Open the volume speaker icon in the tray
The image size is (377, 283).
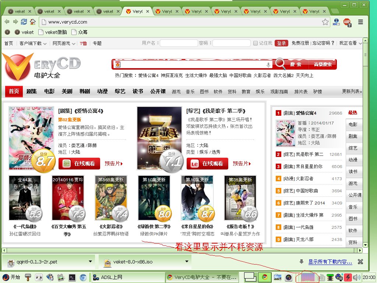click(x=357, y=277)
